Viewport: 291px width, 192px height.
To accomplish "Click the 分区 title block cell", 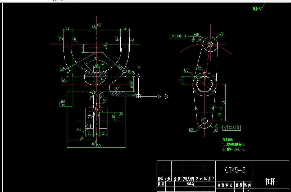I will pos(177,179).
